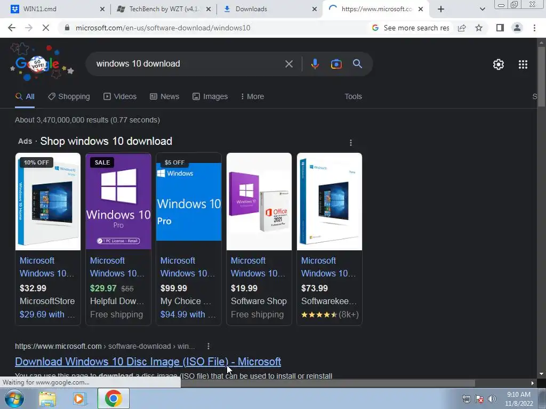This screenshot has width=546, height=409.
Task: Click the Chrome taskbar icon
Action: click(113, 398)
